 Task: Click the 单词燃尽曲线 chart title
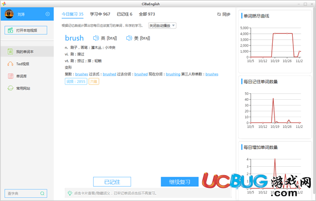pyautogui.click(x=256, y=16)
